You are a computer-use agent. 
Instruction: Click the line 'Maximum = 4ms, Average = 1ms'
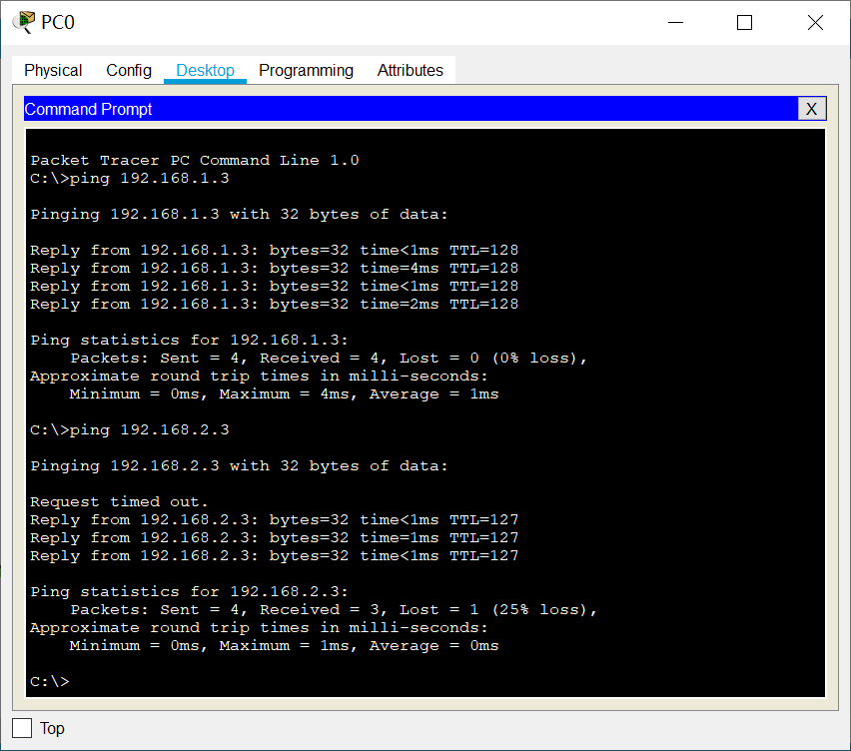point(284,393)
